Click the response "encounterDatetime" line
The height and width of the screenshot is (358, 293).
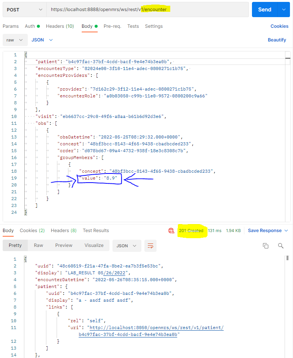(106, 280)
